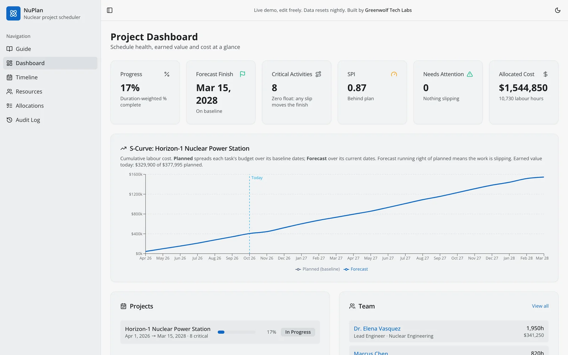The image size is (568, 355).
Task: Click the 1,950h hours for Elena Vasquez
Action: (535, 328)
